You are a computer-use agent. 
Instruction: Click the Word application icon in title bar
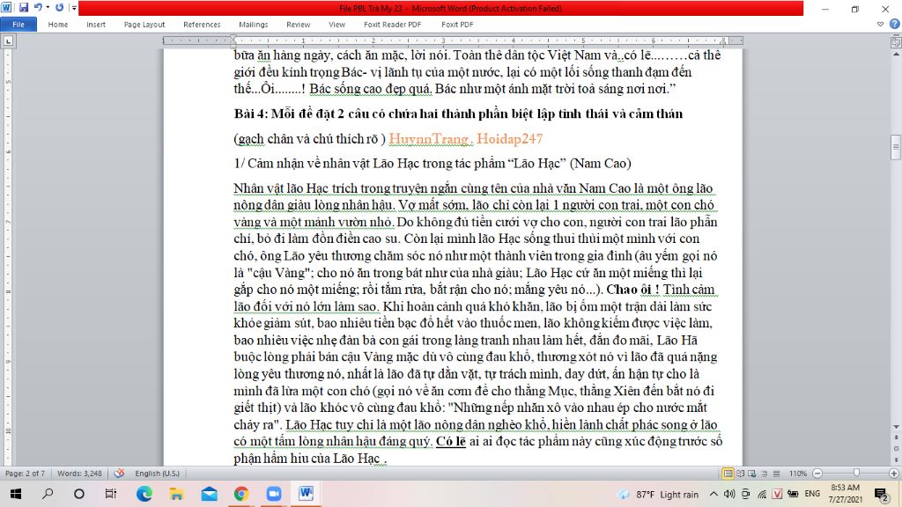coord(6,7)
